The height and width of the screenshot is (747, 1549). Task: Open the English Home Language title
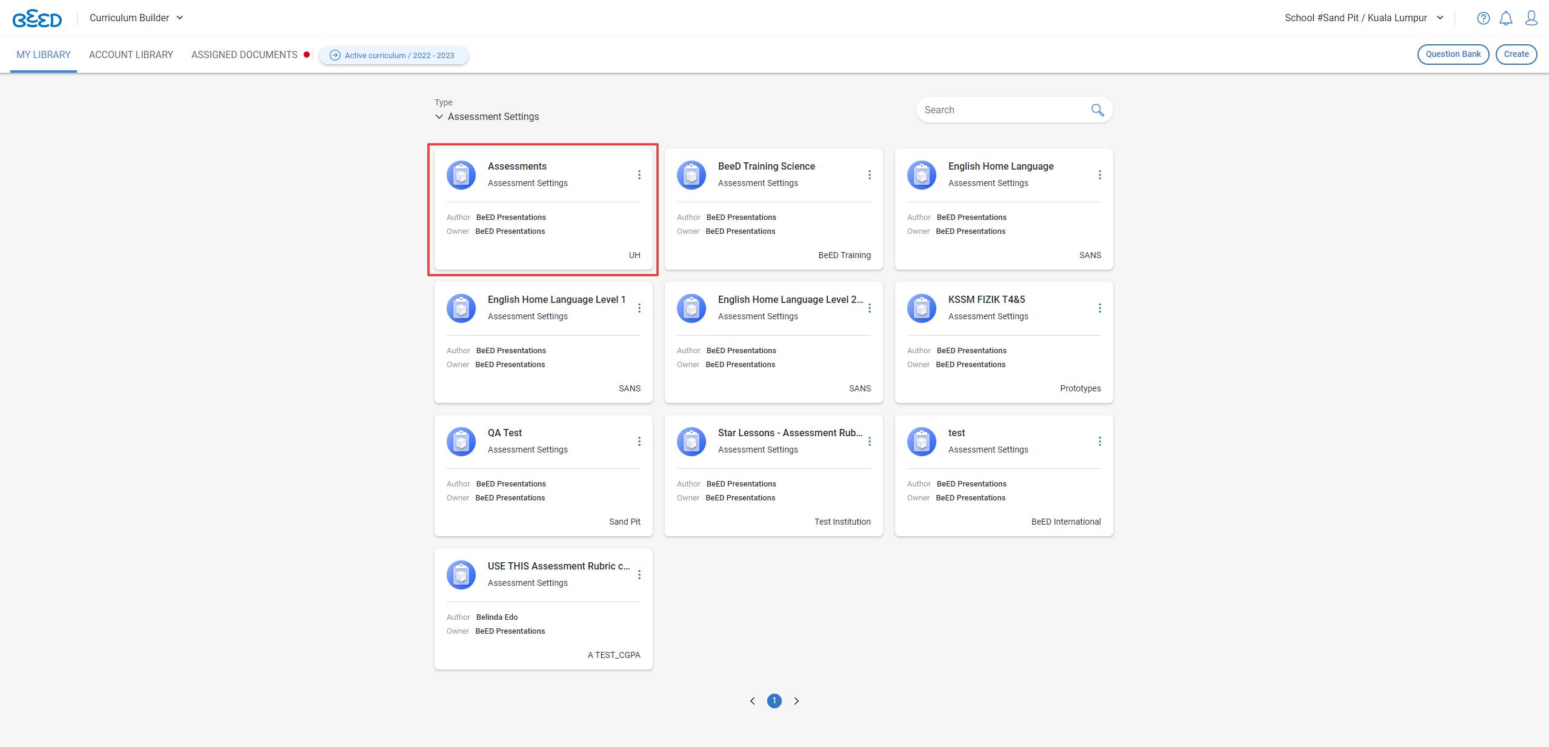point(1001,166)
